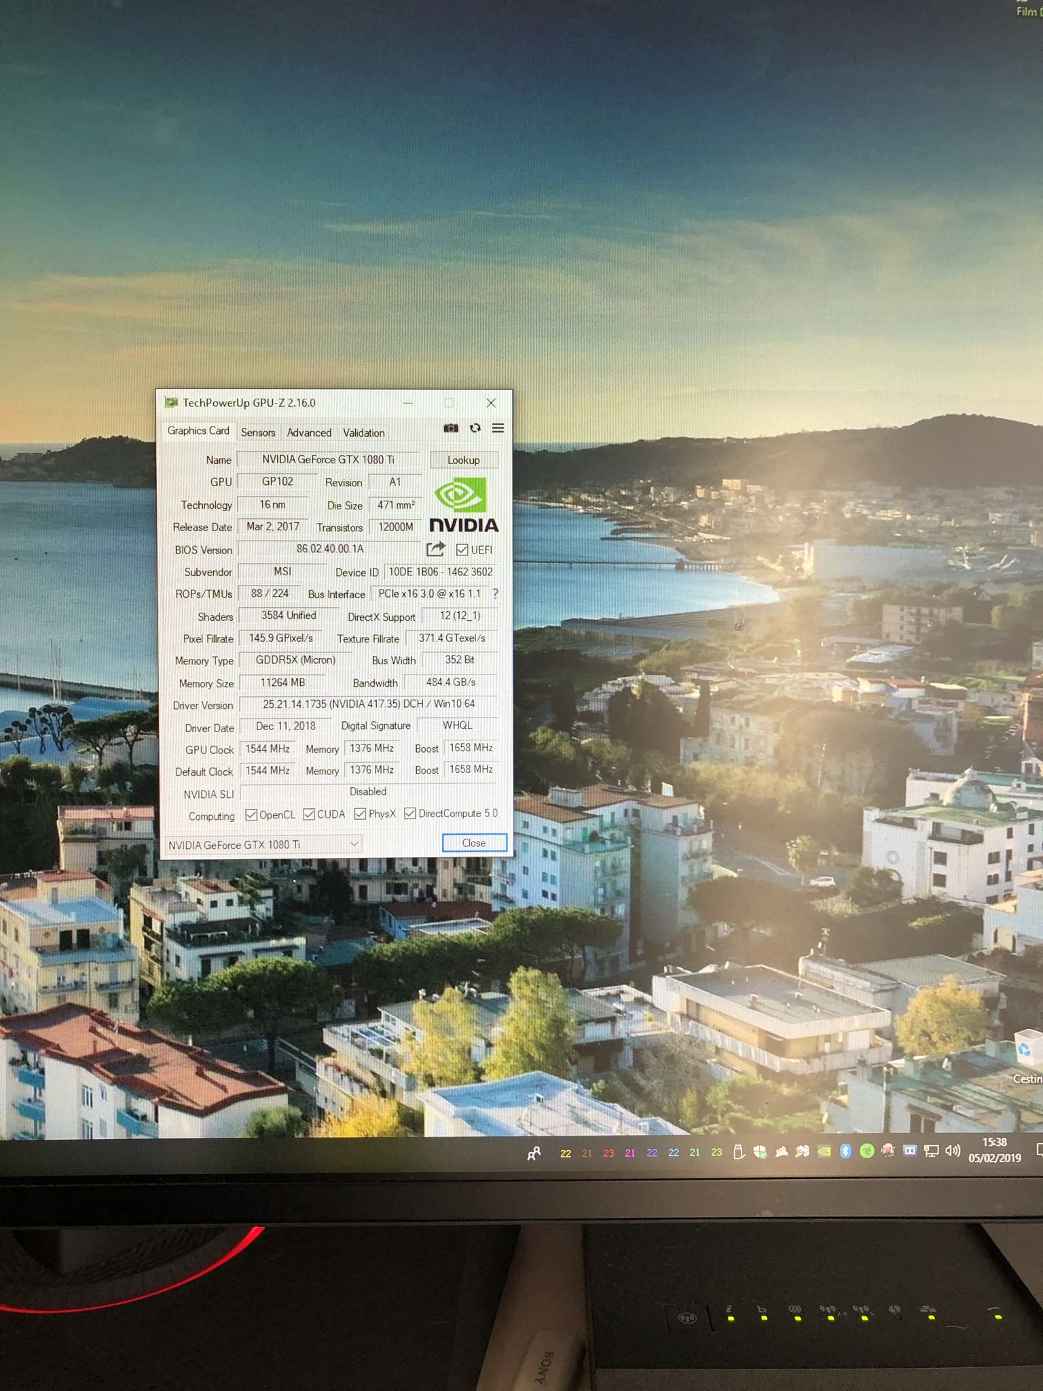Click the Revision value A1
Image resolution: width=1043 pixels, height=1391 pixels.
(x=395, y=482)
